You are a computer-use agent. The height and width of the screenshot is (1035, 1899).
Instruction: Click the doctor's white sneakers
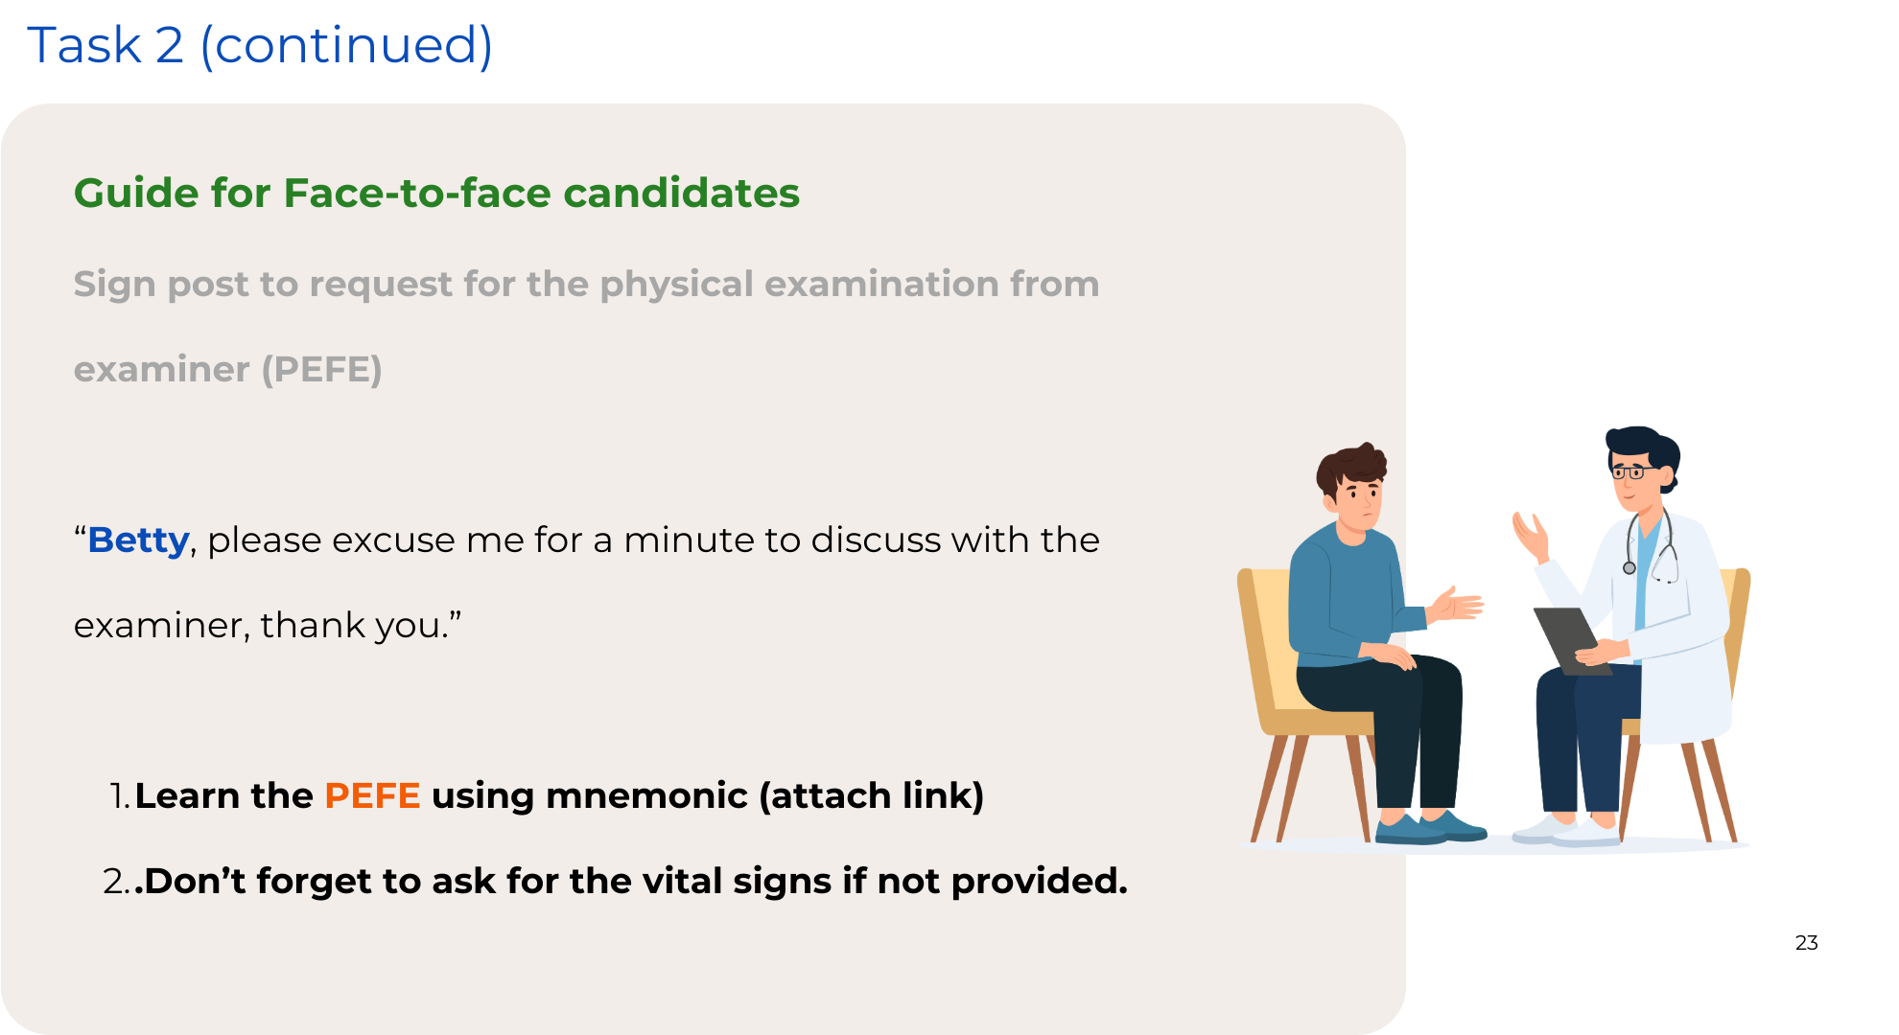1567,830
